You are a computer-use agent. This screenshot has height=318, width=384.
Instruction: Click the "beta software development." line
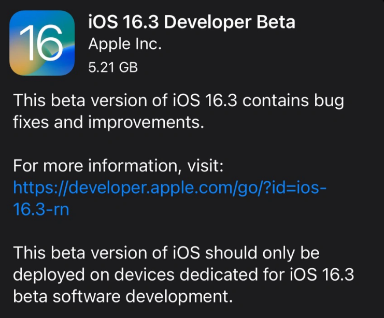click(x=121, y=297)
